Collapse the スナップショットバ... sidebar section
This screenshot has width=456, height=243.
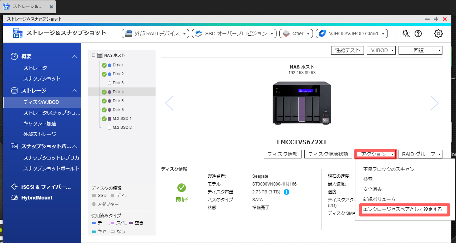point(75,146)
